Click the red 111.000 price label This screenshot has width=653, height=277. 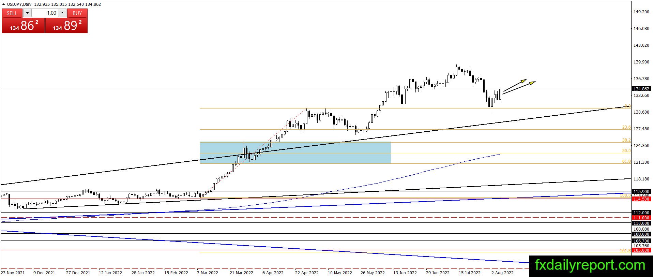[641, 218]
